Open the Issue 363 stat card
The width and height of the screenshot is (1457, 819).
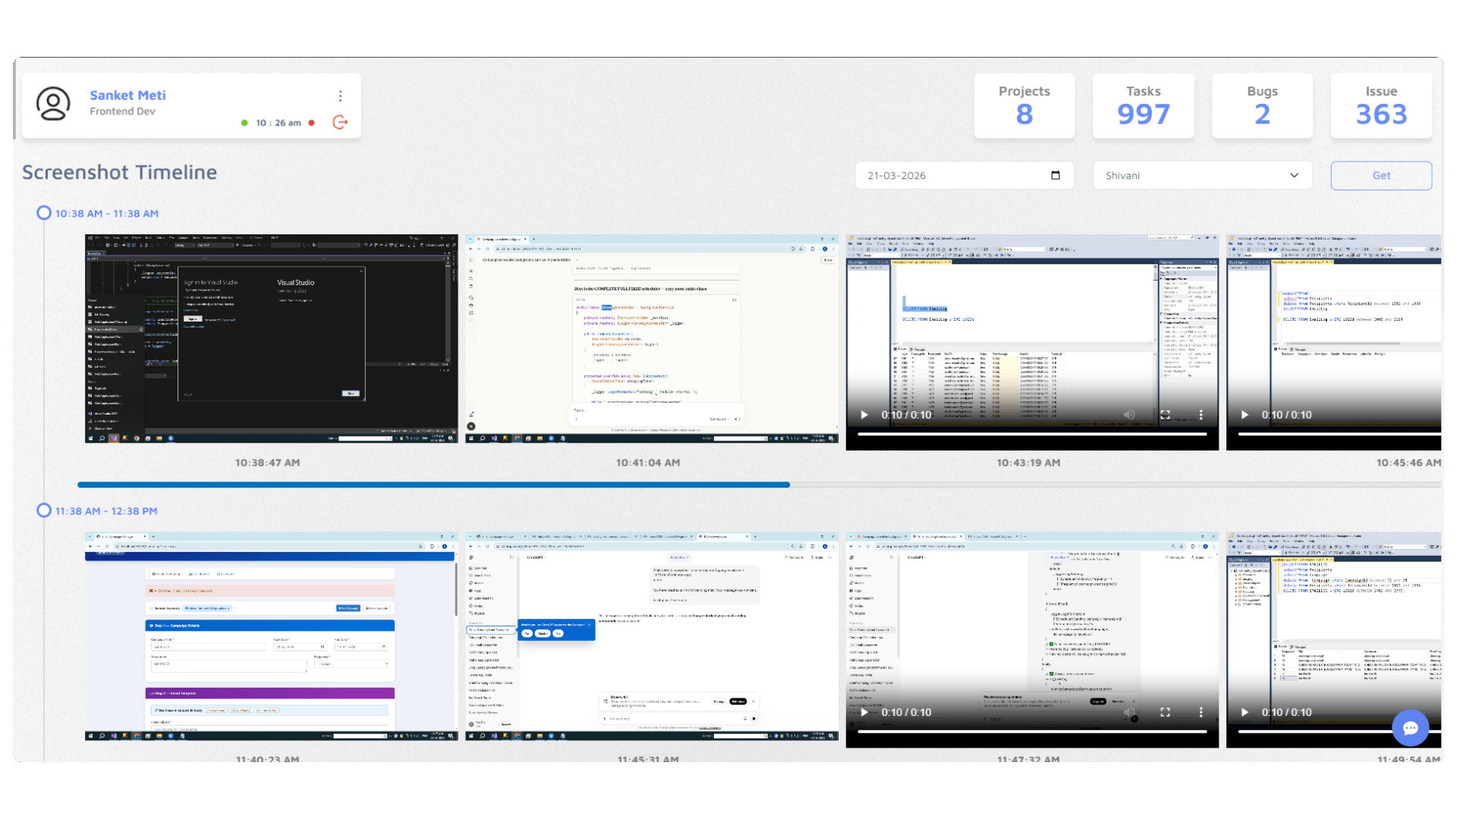[1380, 105]
